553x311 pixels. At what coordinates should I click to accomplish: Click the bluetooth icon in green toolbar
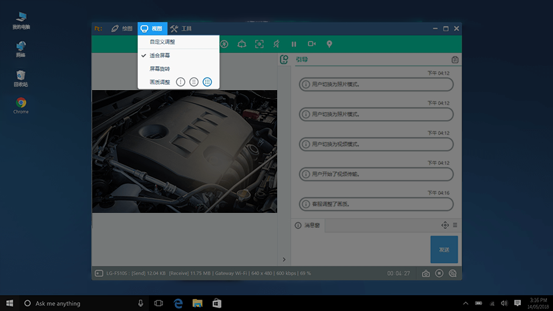(x=224, y=44)
